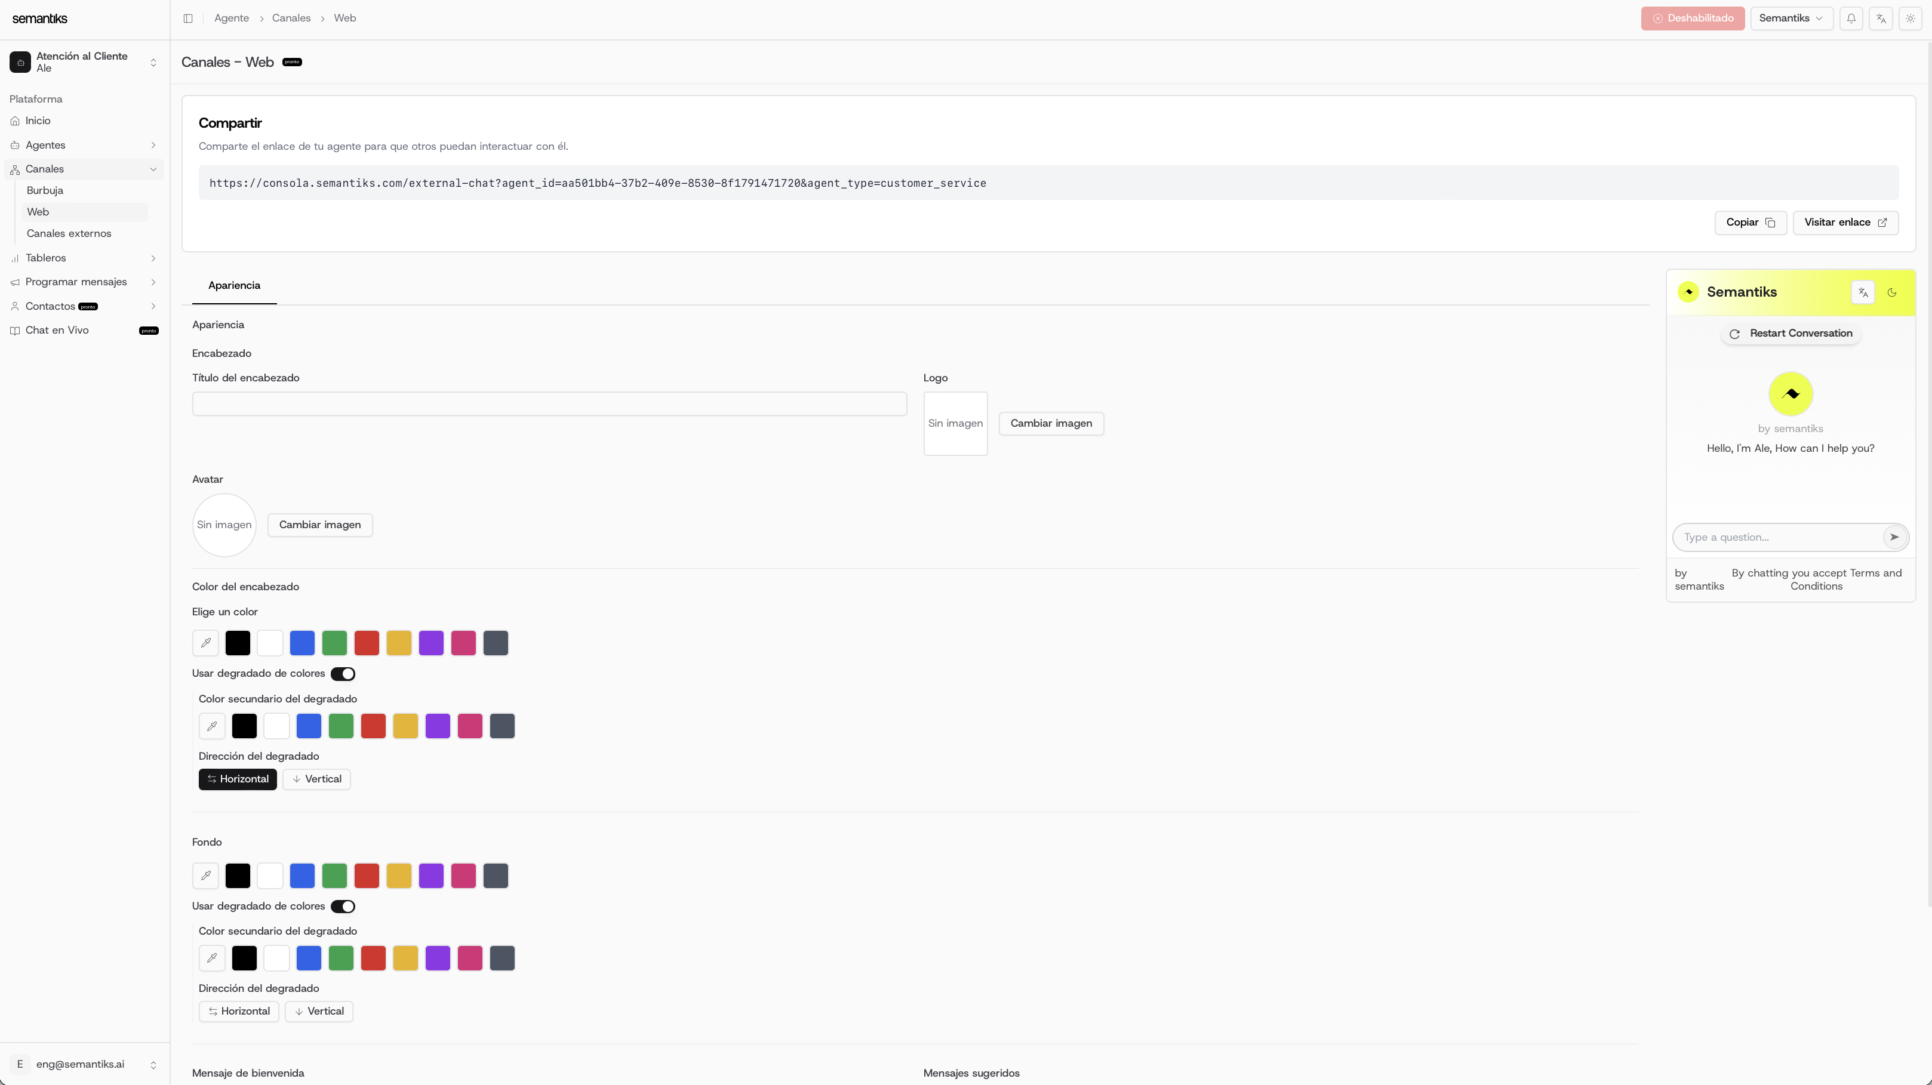The image size is (1932, 1085).
Task: Toggle dark mode in chat preview moon icon
Action: click(x=1891, y=292)
